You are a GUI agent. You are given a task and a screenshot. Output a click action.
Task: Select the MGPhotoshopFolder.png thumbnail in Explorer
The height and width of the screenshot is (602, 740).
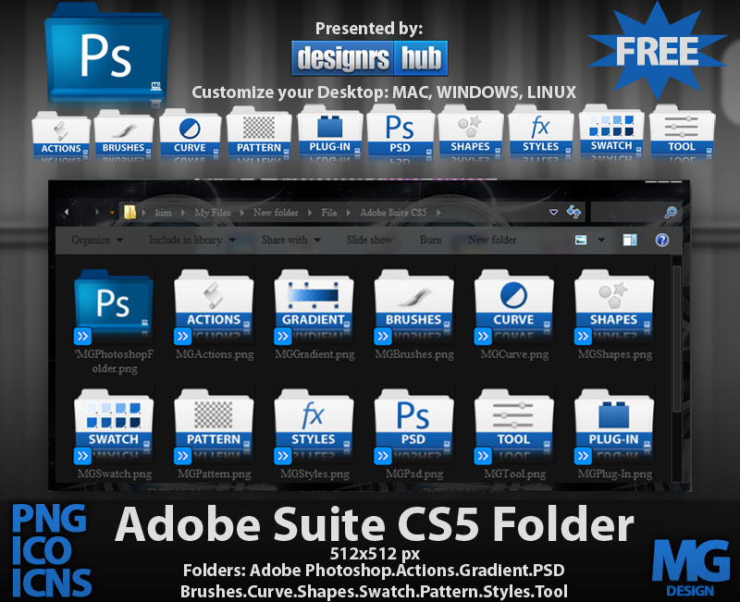(x=113, y=306)
